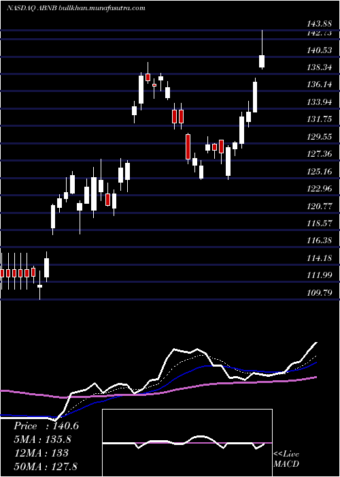This screenshot has height=477, width=340.
Task: Click the 129.55 price axis label
Action: click(320, 137)
